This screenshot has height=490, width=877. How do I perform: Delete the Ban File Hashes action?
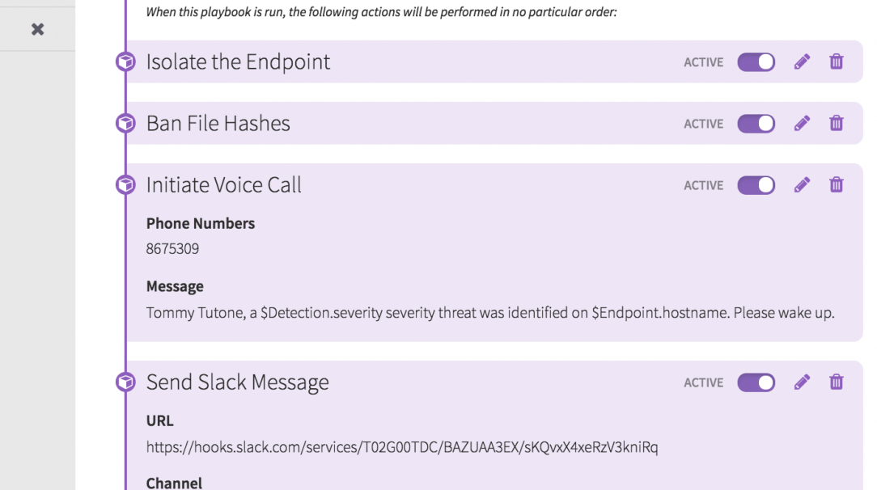(837, 123)
